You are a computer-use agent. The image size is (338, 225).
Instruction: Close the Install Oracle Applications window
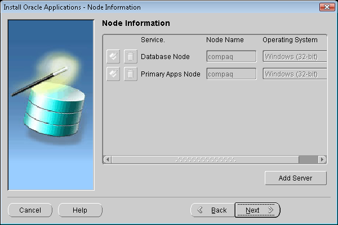pos(327,7)
